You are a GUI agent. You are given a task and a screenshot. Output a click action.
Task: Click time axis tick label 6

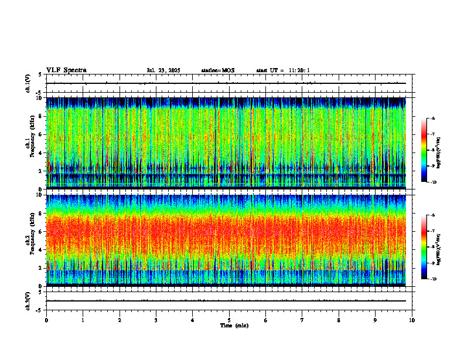(x=266, y=320)
